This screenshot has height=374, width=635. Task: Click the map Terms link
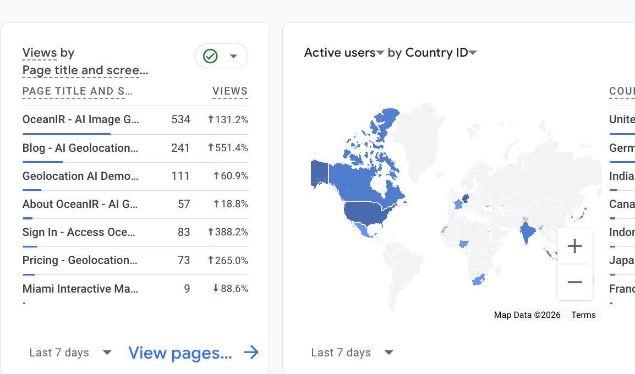click(583, 315)
